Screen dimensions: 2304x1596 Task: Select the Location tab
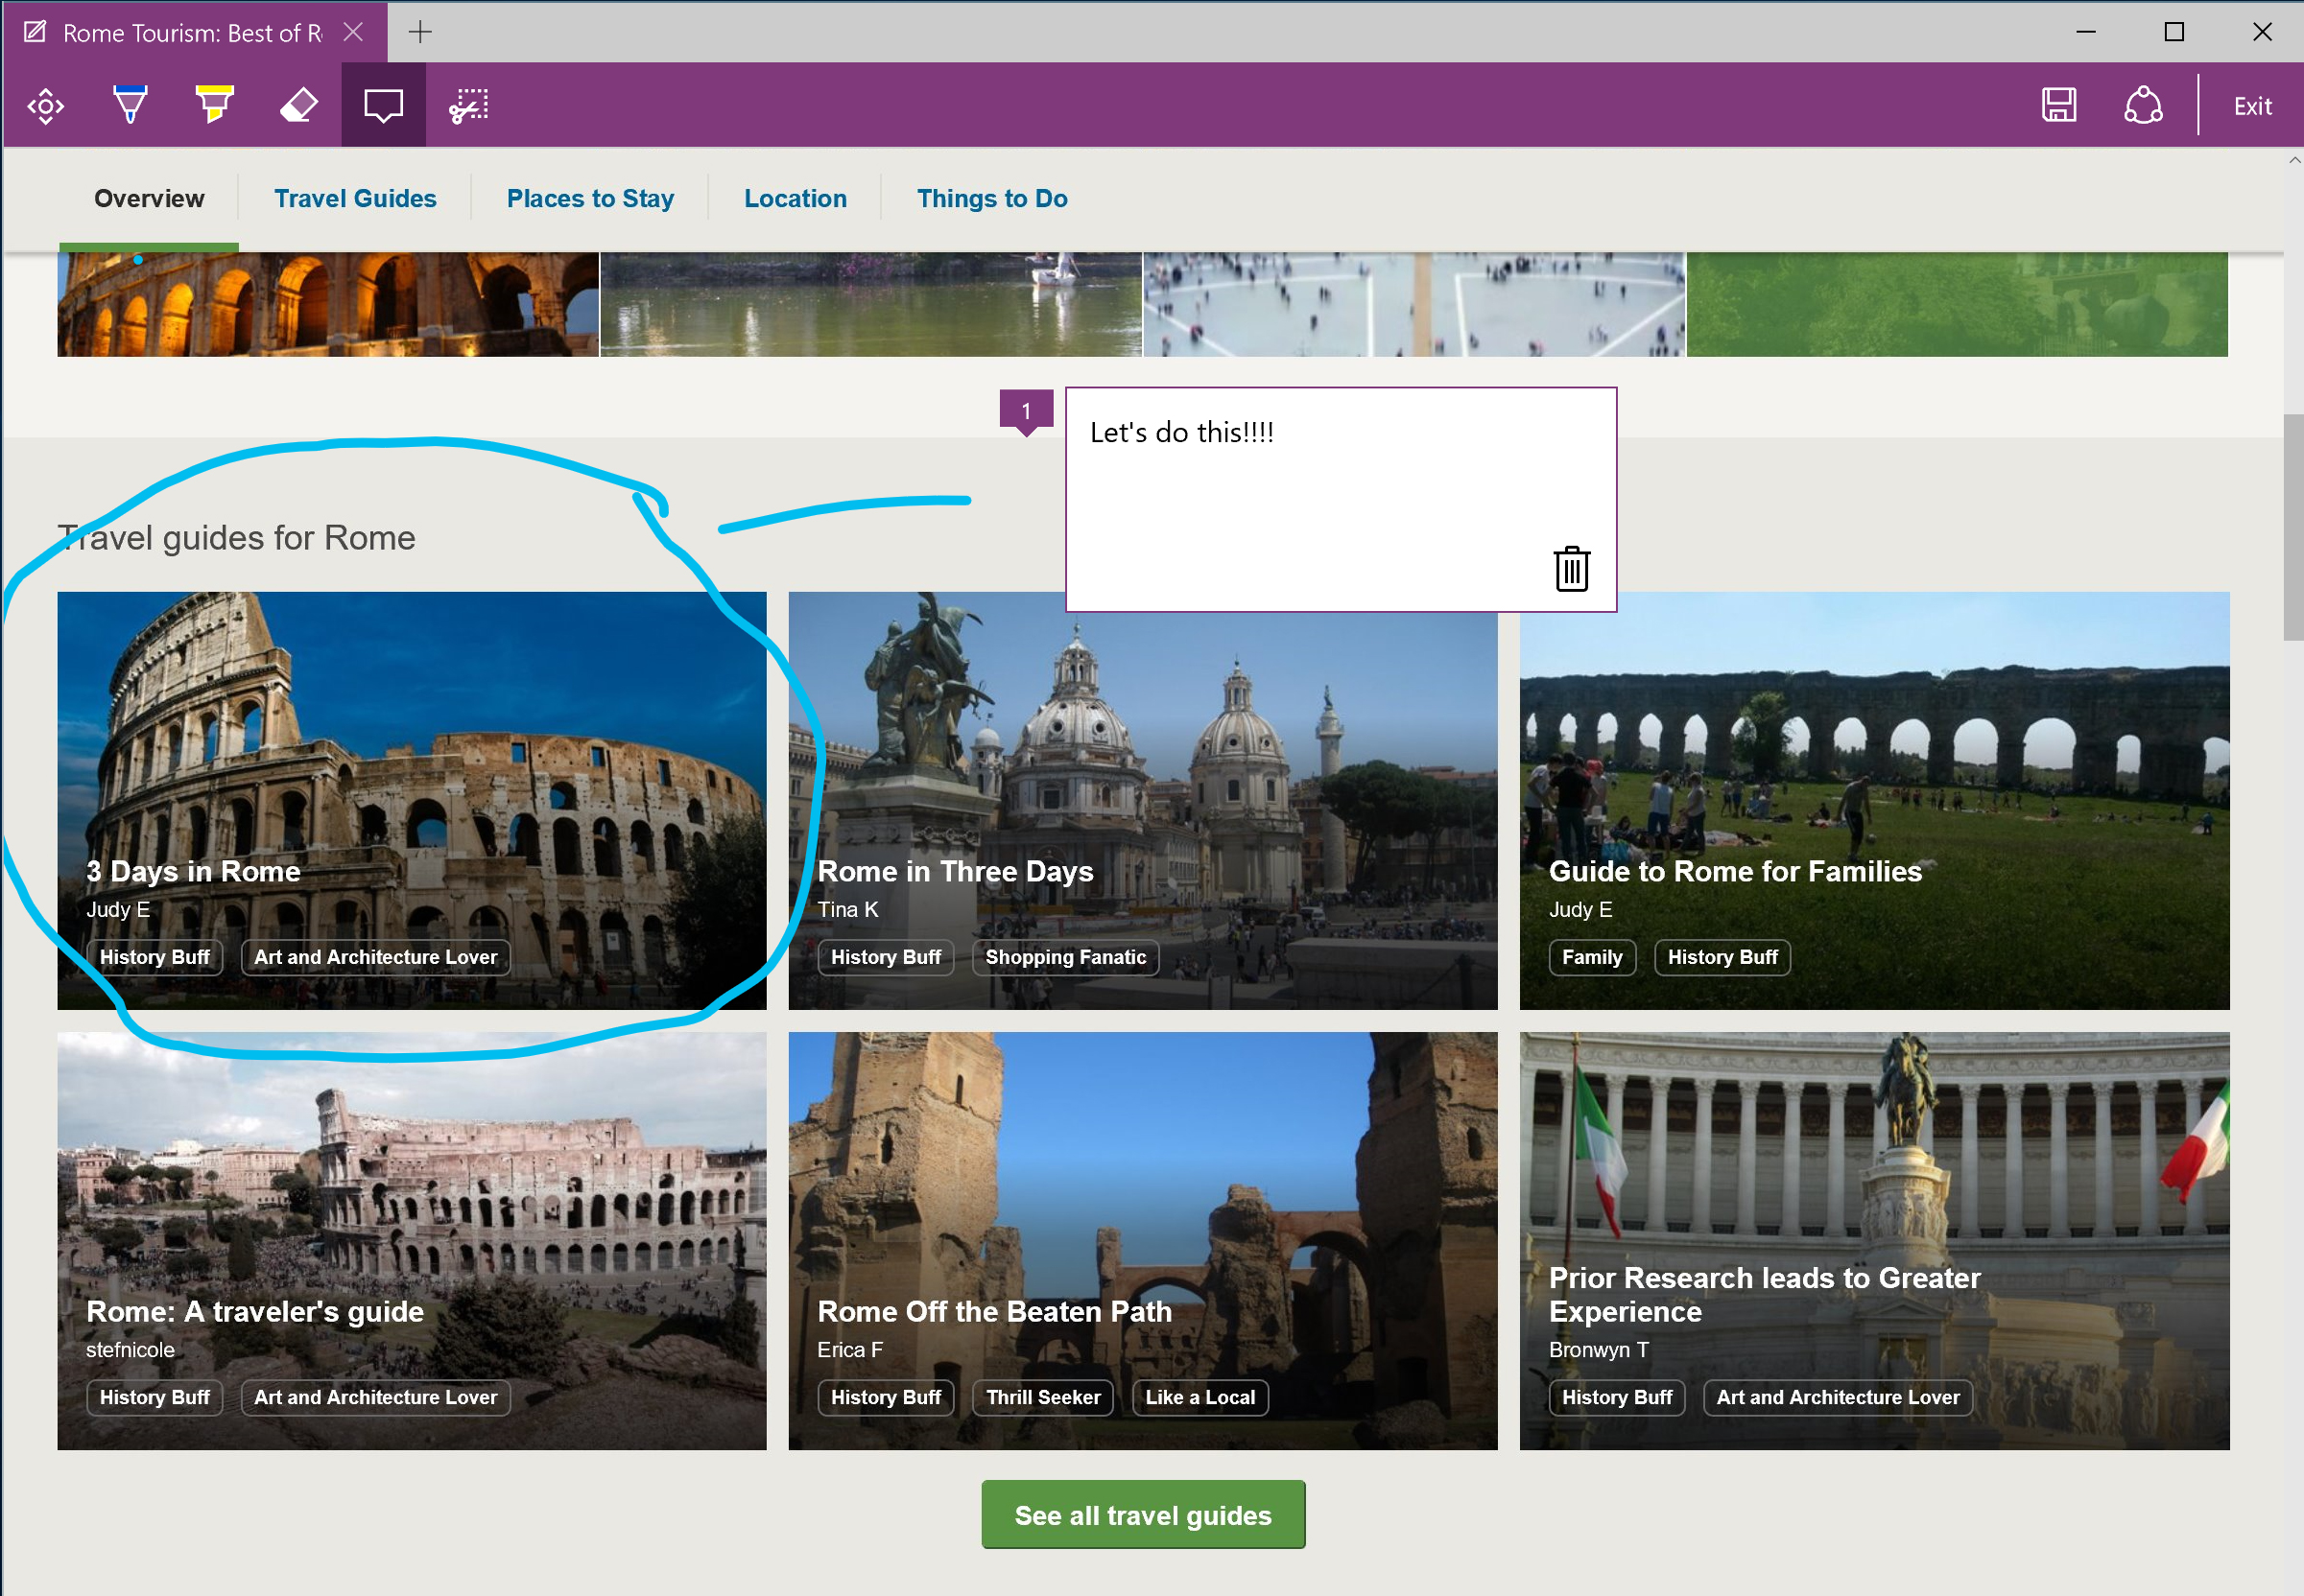(x=795, y=198)
